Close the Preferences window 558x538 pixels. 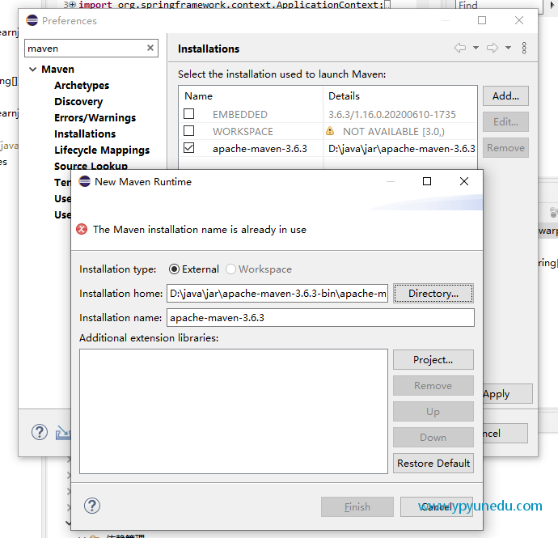[x=519, y=20]
